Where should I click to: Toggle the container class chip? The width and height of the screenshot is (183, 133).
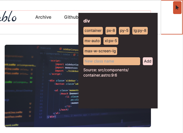coord(93,31)
